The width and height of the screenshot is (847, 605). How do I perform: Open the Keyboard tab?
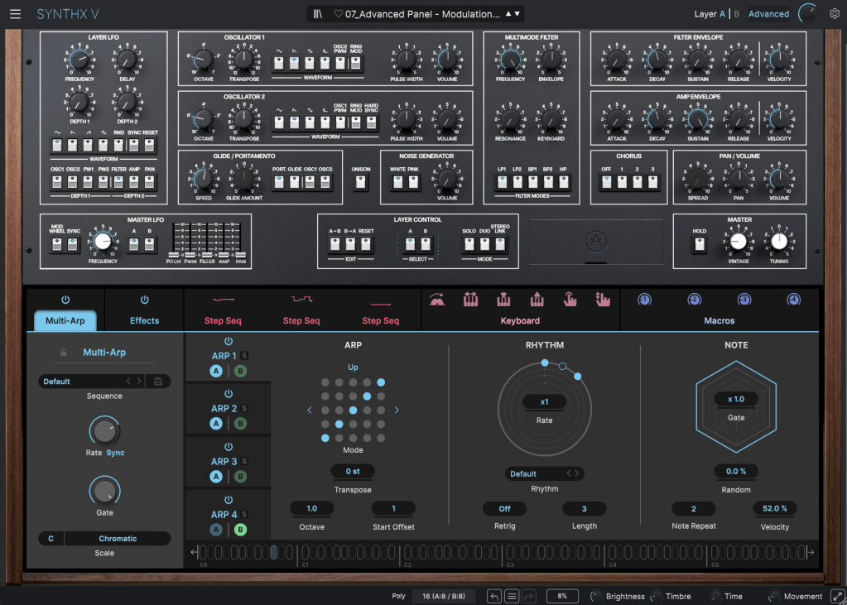[x=520, y=320]
